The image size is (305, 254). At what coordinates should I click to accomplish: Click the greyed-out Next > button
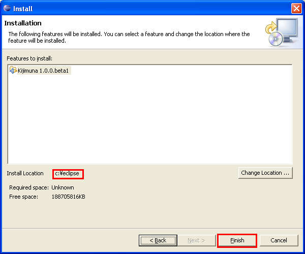pyautogui.click(x=196, y=240)
